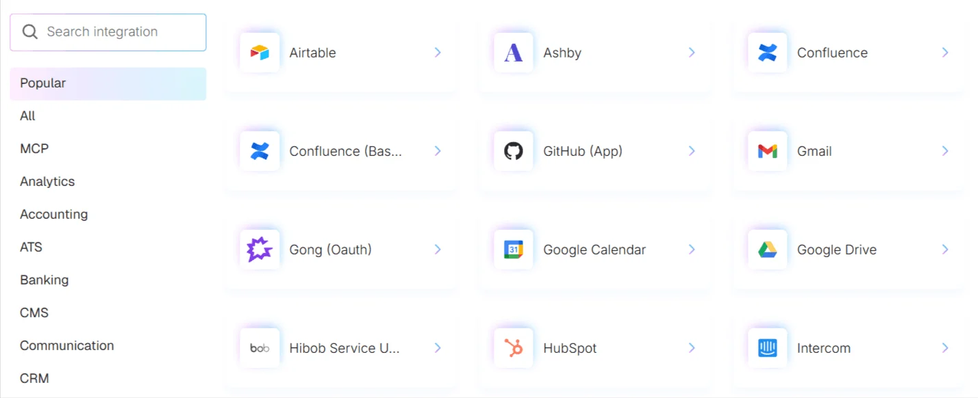Select the ATS category

point(108,248)
